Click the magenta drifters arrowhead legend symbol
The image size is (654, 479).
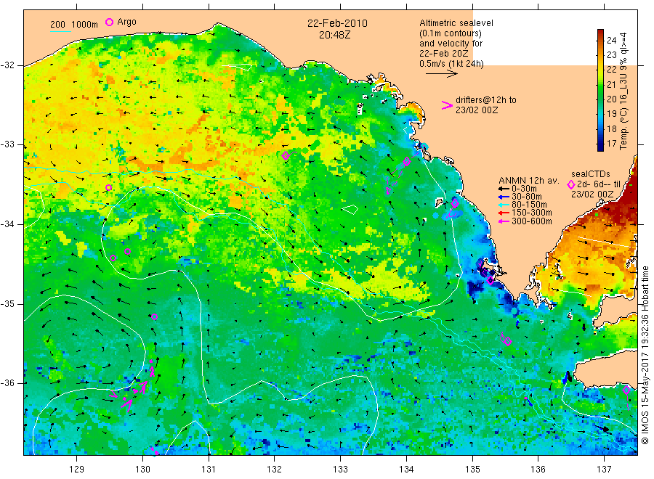(447, 105)
